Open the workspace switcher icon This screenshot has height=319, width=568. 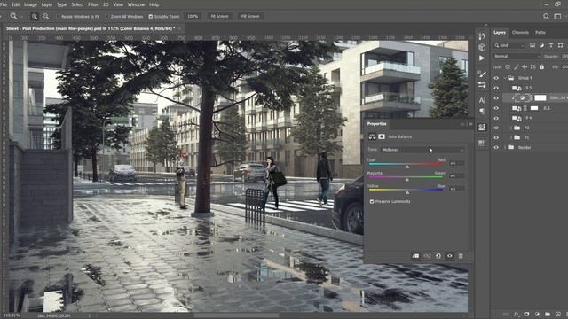(x=557, y=16)
